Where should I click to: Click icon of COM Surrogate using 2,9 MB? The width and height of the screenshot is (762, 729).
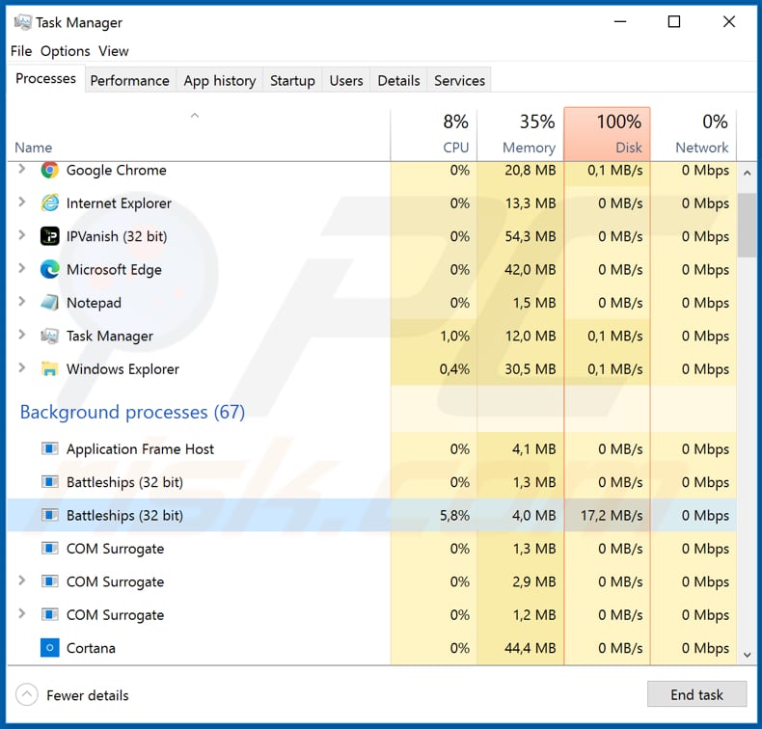click(x=49, y=581)
